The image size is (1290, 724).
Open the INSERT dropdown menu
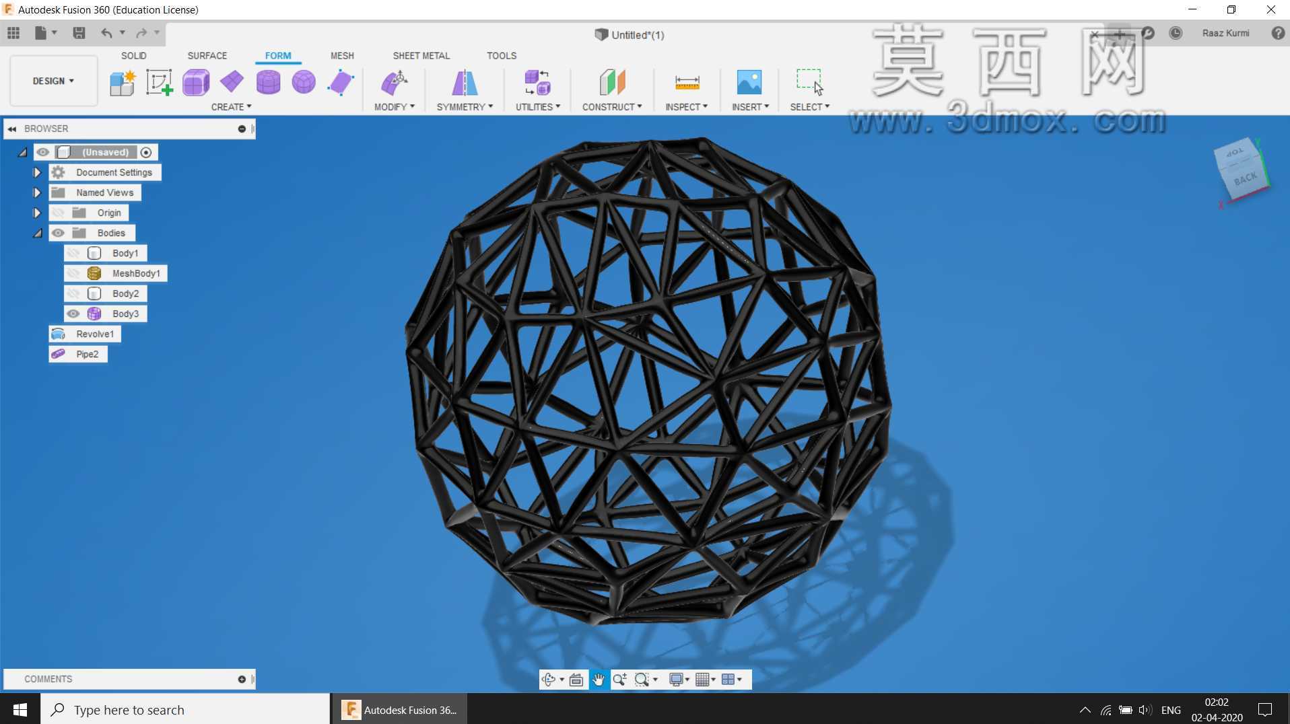750,107
